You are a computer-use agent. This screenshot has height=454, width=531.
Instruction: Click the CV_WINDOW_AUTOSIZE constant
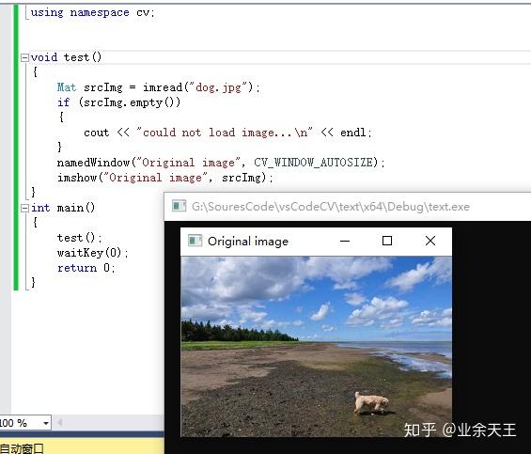(x=316, y=163)
